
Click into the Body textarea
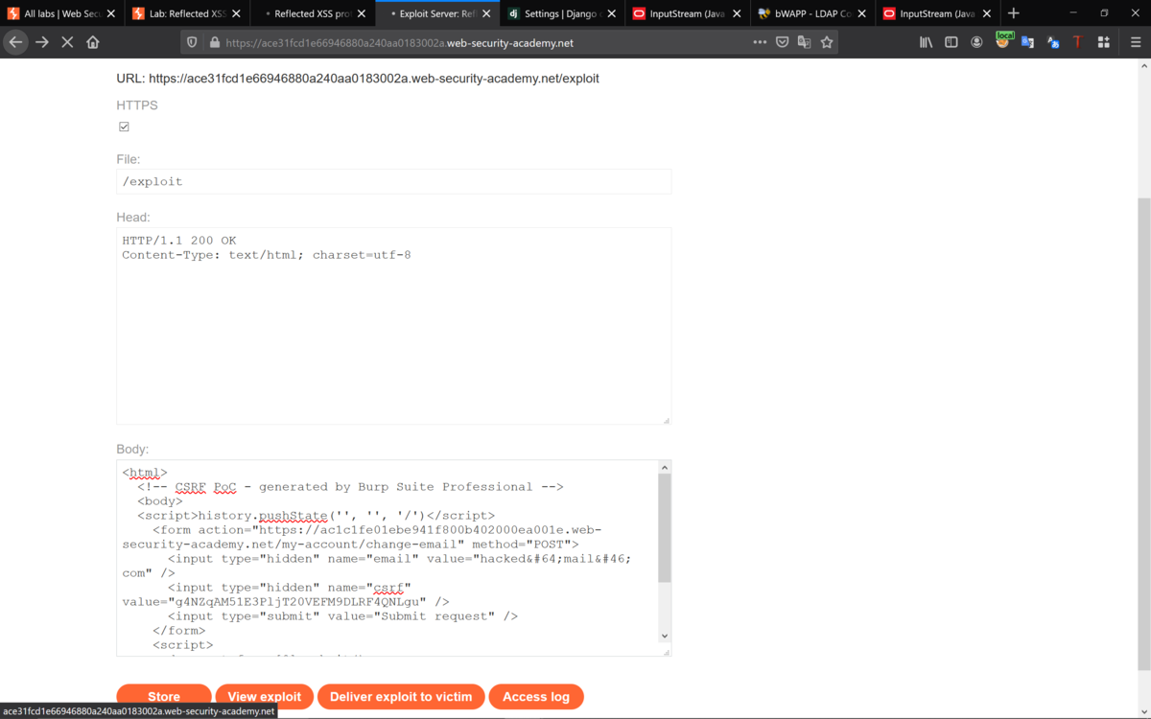point(388,558)
